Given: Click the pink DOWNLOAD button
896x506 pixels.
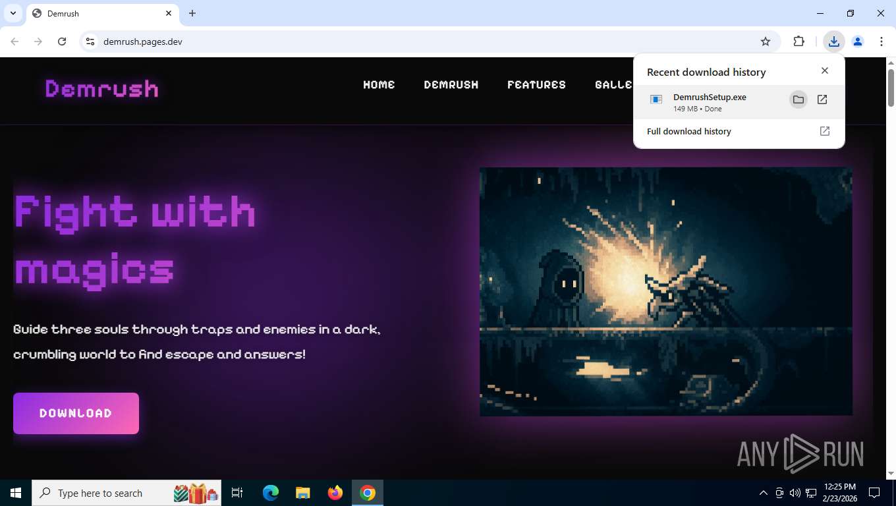Looking at the screenshot, I should [76, 413].
